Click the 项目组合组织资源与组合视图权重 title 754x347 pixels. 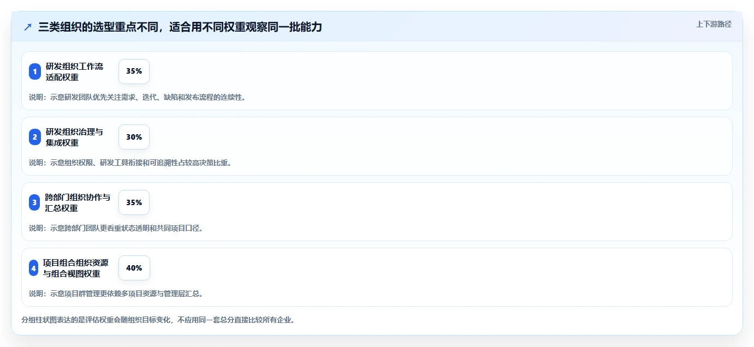click(76, 268)
